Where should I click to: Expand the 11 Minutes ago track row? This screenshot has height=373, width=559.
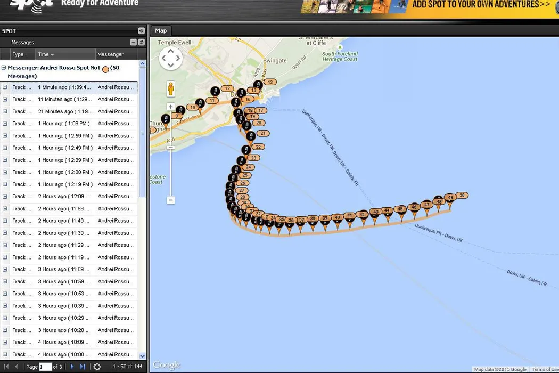tap(5, 99)
